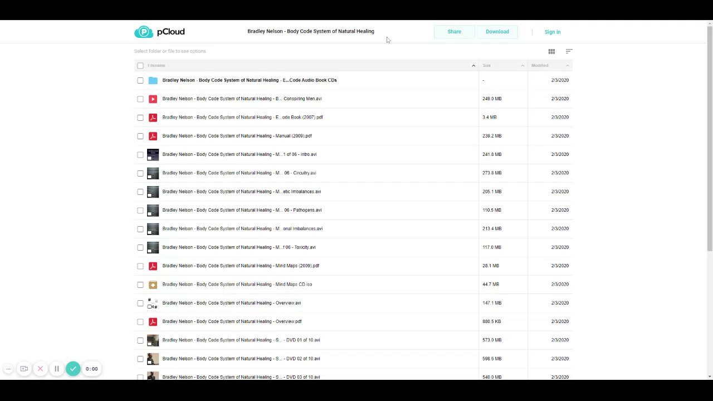Tick the DVD 01 of 10.avi checkbox

point(140,340)
